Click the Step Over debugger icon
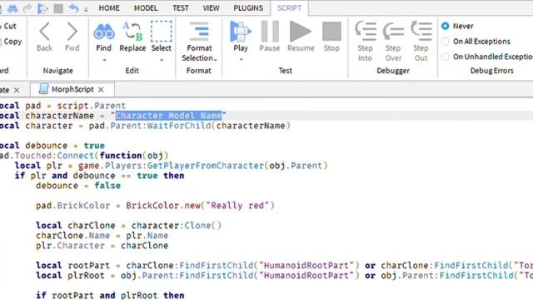Image resolution: width=533 pixels, height=300 pixels. (x=393, y=32)
